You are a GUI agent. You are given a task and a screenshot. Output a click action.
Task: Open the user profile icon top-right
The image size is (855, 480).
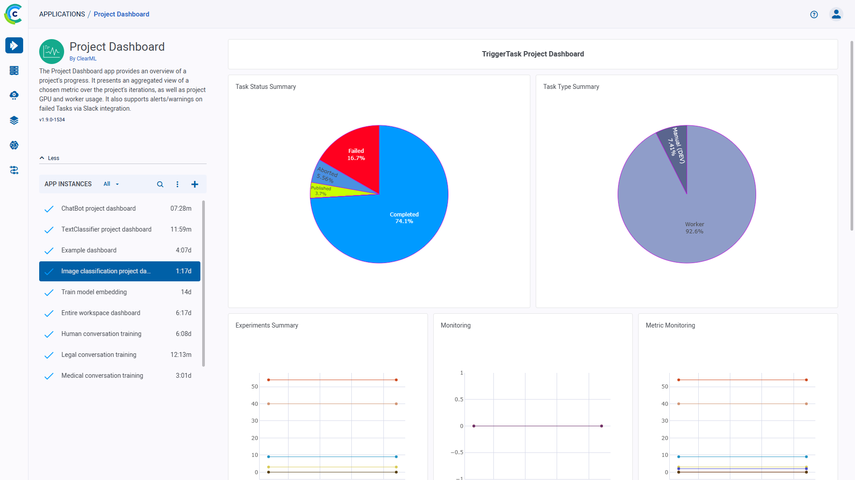click(835, 14)
